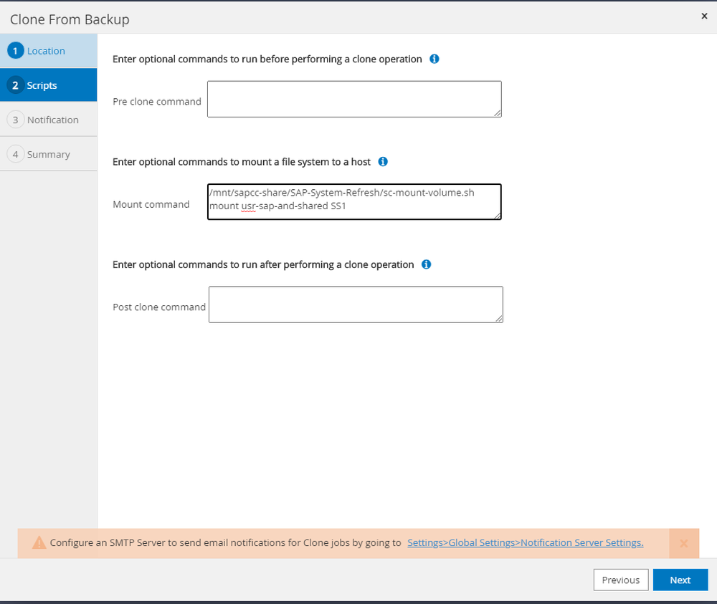Image resolution: width=717 pixels, height=604 pixels.
Task: Grab the Pre clone command resize handle
Action: coord(496,112)
